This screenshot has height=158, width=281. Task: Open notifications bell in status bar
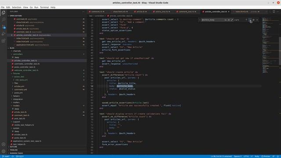278,156
